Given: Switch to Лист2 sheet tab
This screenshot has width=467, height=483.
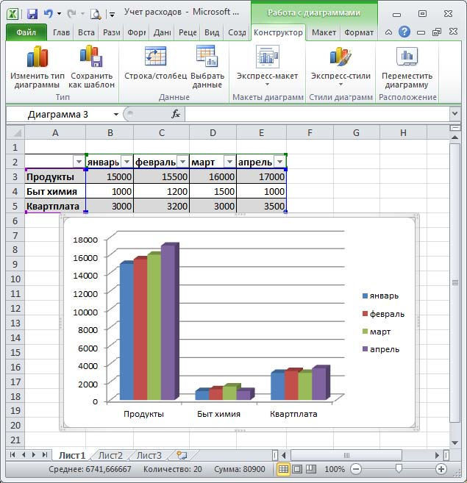Looking at the screenshot, I should 110,455.
